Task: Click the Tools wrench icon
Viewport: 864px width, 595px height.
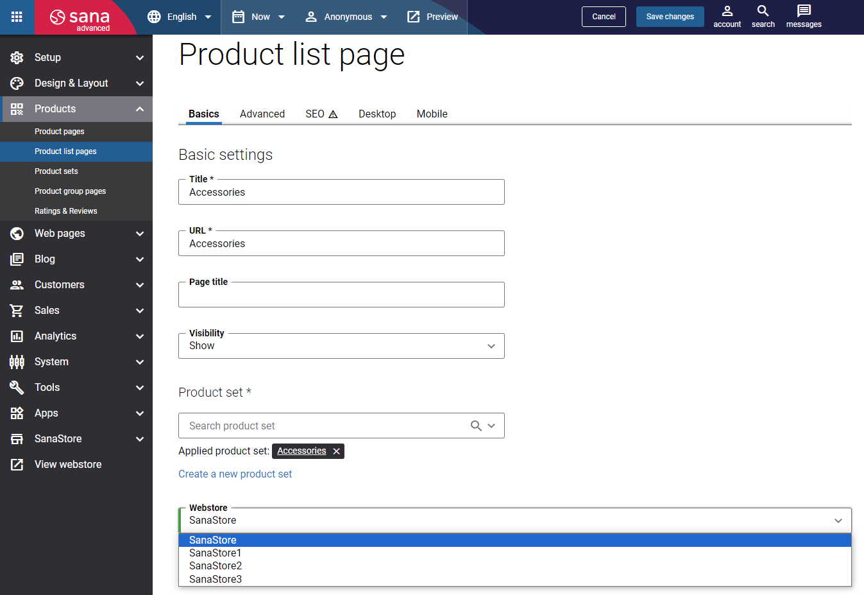Action: pos(17,388)
